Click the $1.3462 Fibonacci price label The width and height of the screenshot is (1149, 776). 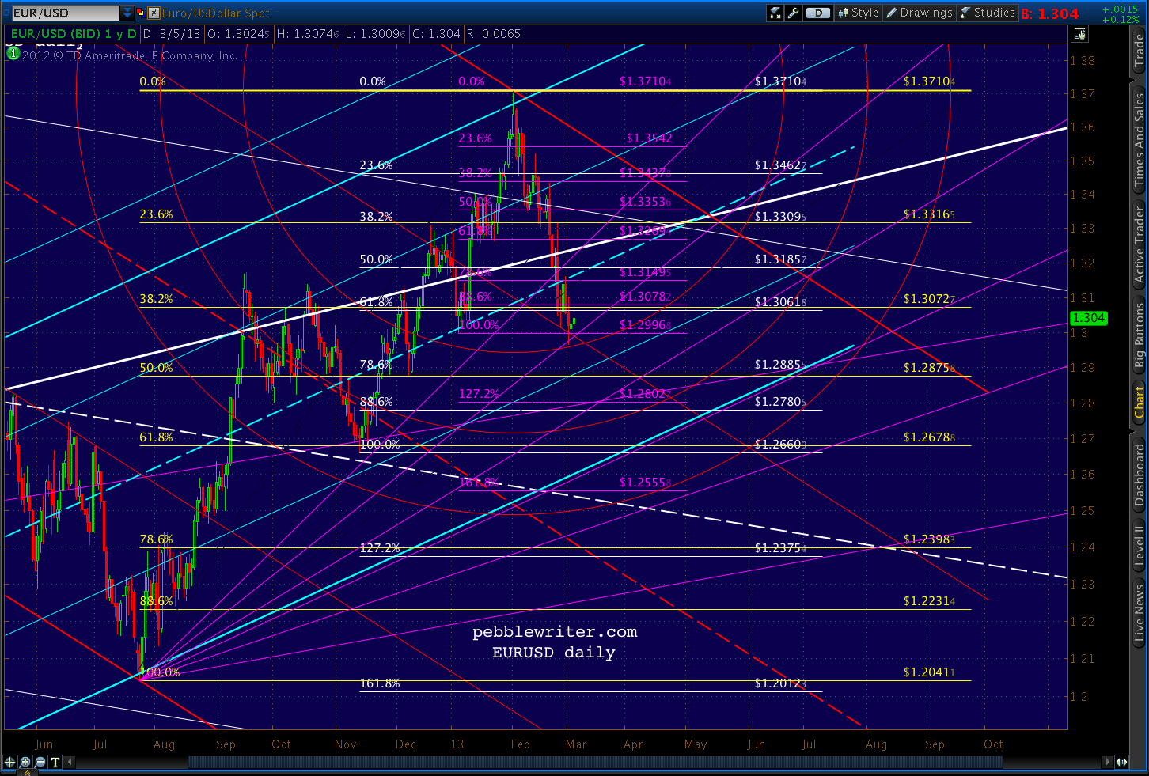[780, 165]
